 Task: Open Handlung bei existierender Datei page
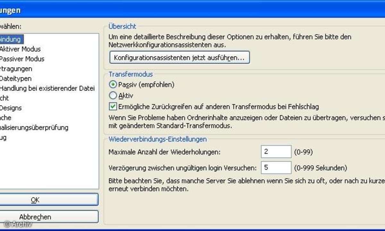pos(47,88)
